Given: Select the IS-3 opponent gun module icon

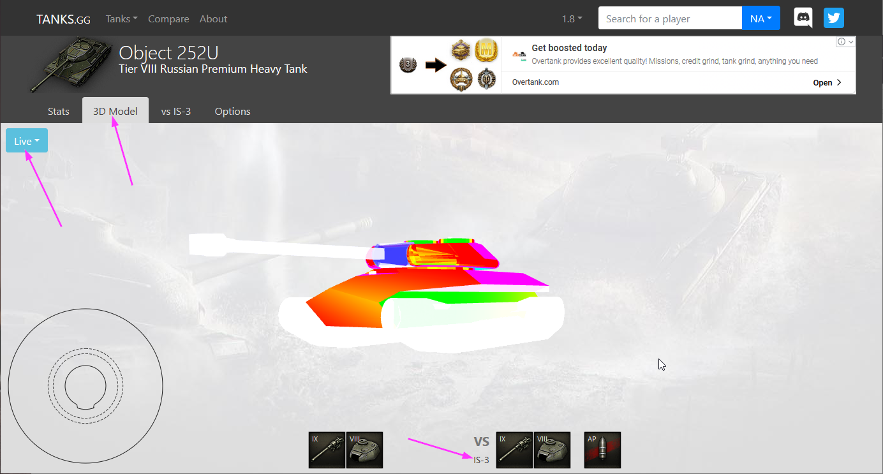Looking at the screenshot, I should 514,450.
